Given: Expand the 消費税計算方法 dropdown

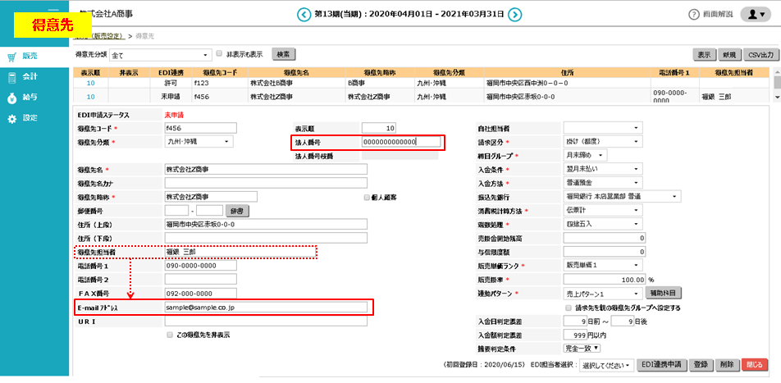Looking at the screenshot, I should click(x=601, y=210).
